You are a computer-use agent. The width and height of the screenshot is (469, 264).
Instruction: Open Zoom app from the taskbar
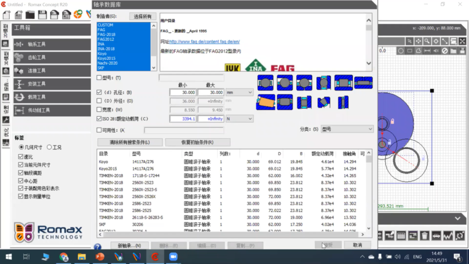(x=173, y=257)
